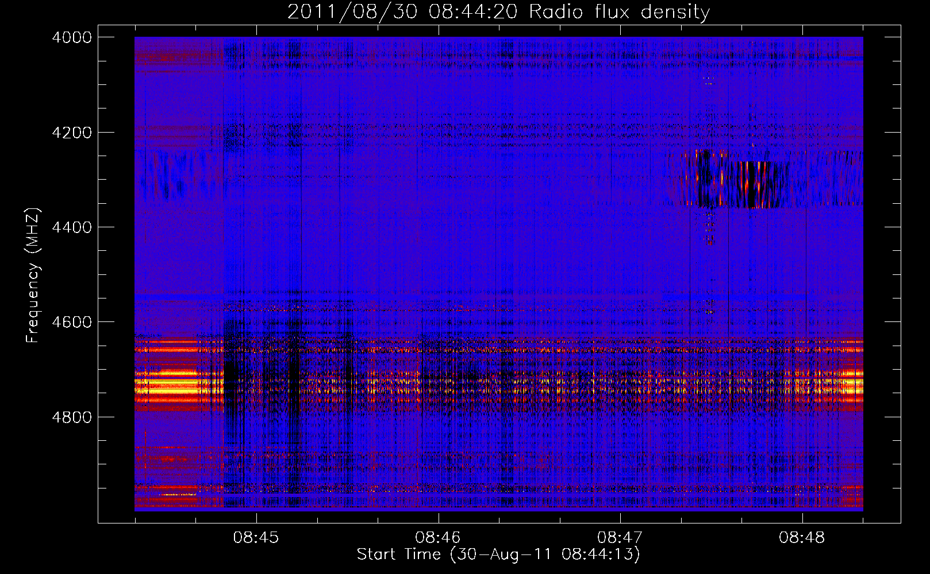The image size is (930, 574).
Task: Click the 08:48 time tick label
Action: click(x=802, y=538)
